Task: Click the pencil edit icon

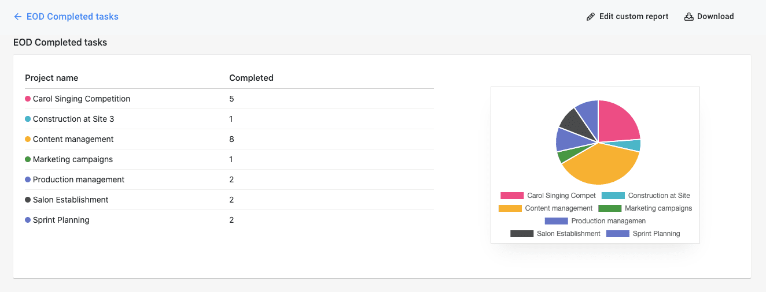Action: tap(590, 17)
